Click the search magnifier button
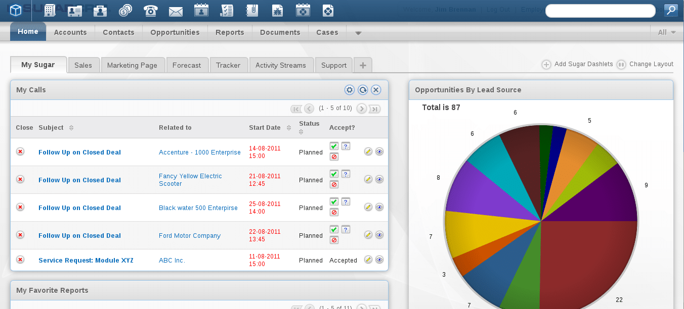This screenshot has width=684, height=309. point(670,10)
